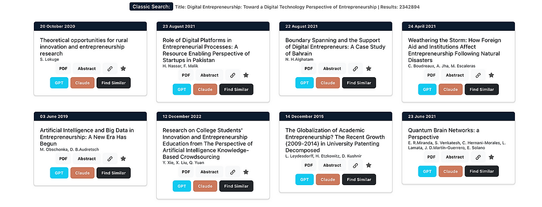Expand Abstract of Weathering the Storm paper
Viewport: 542px width, 207px height.
(455, 75)
